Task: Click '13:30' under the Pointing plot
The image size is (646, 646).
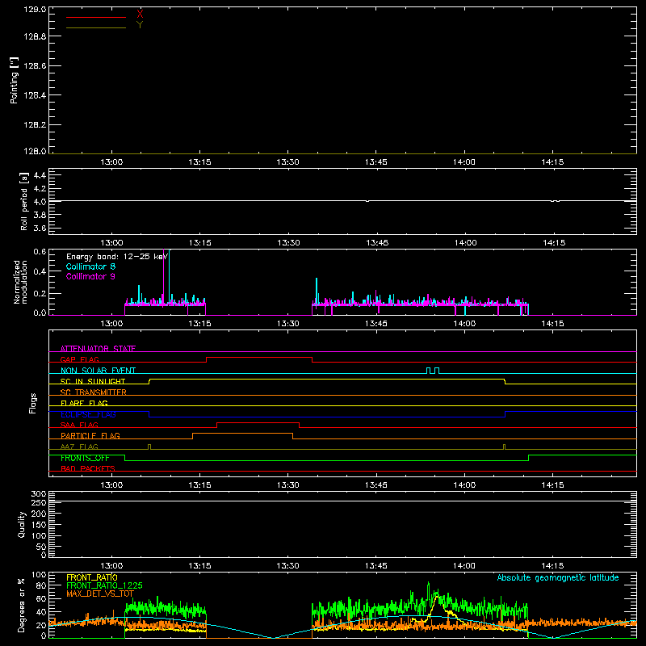Action: click(x=287, y=162)
